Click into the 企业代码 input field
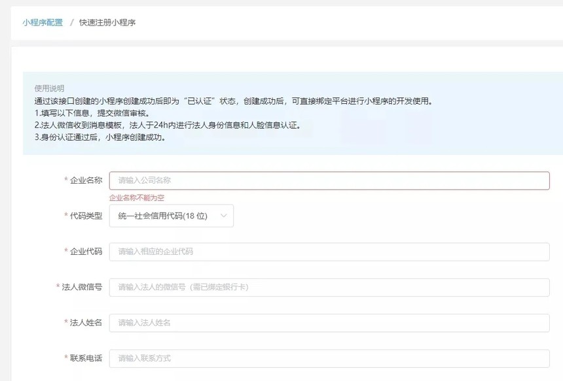Image resolution: width=563 pixels, height=381 pixels. tap(329, 252)
